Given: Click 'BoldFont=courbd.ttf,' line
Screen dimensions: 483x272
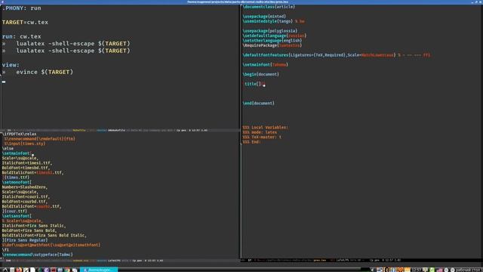Looking at the screenshot, I should (x=25, y=202).
